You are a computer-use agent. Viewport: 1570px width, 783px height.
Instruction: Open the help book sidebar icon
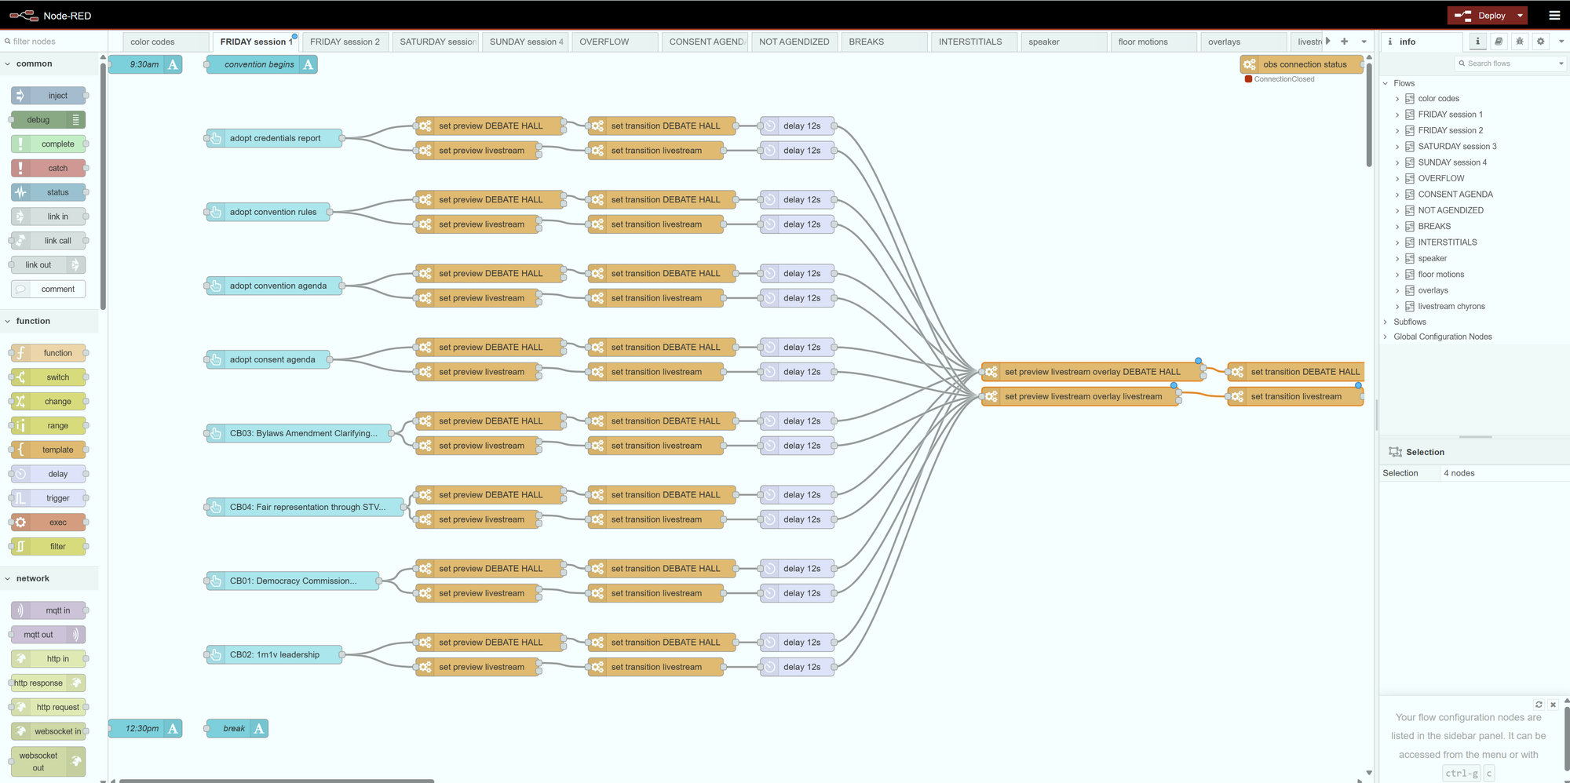(1499, 42)
